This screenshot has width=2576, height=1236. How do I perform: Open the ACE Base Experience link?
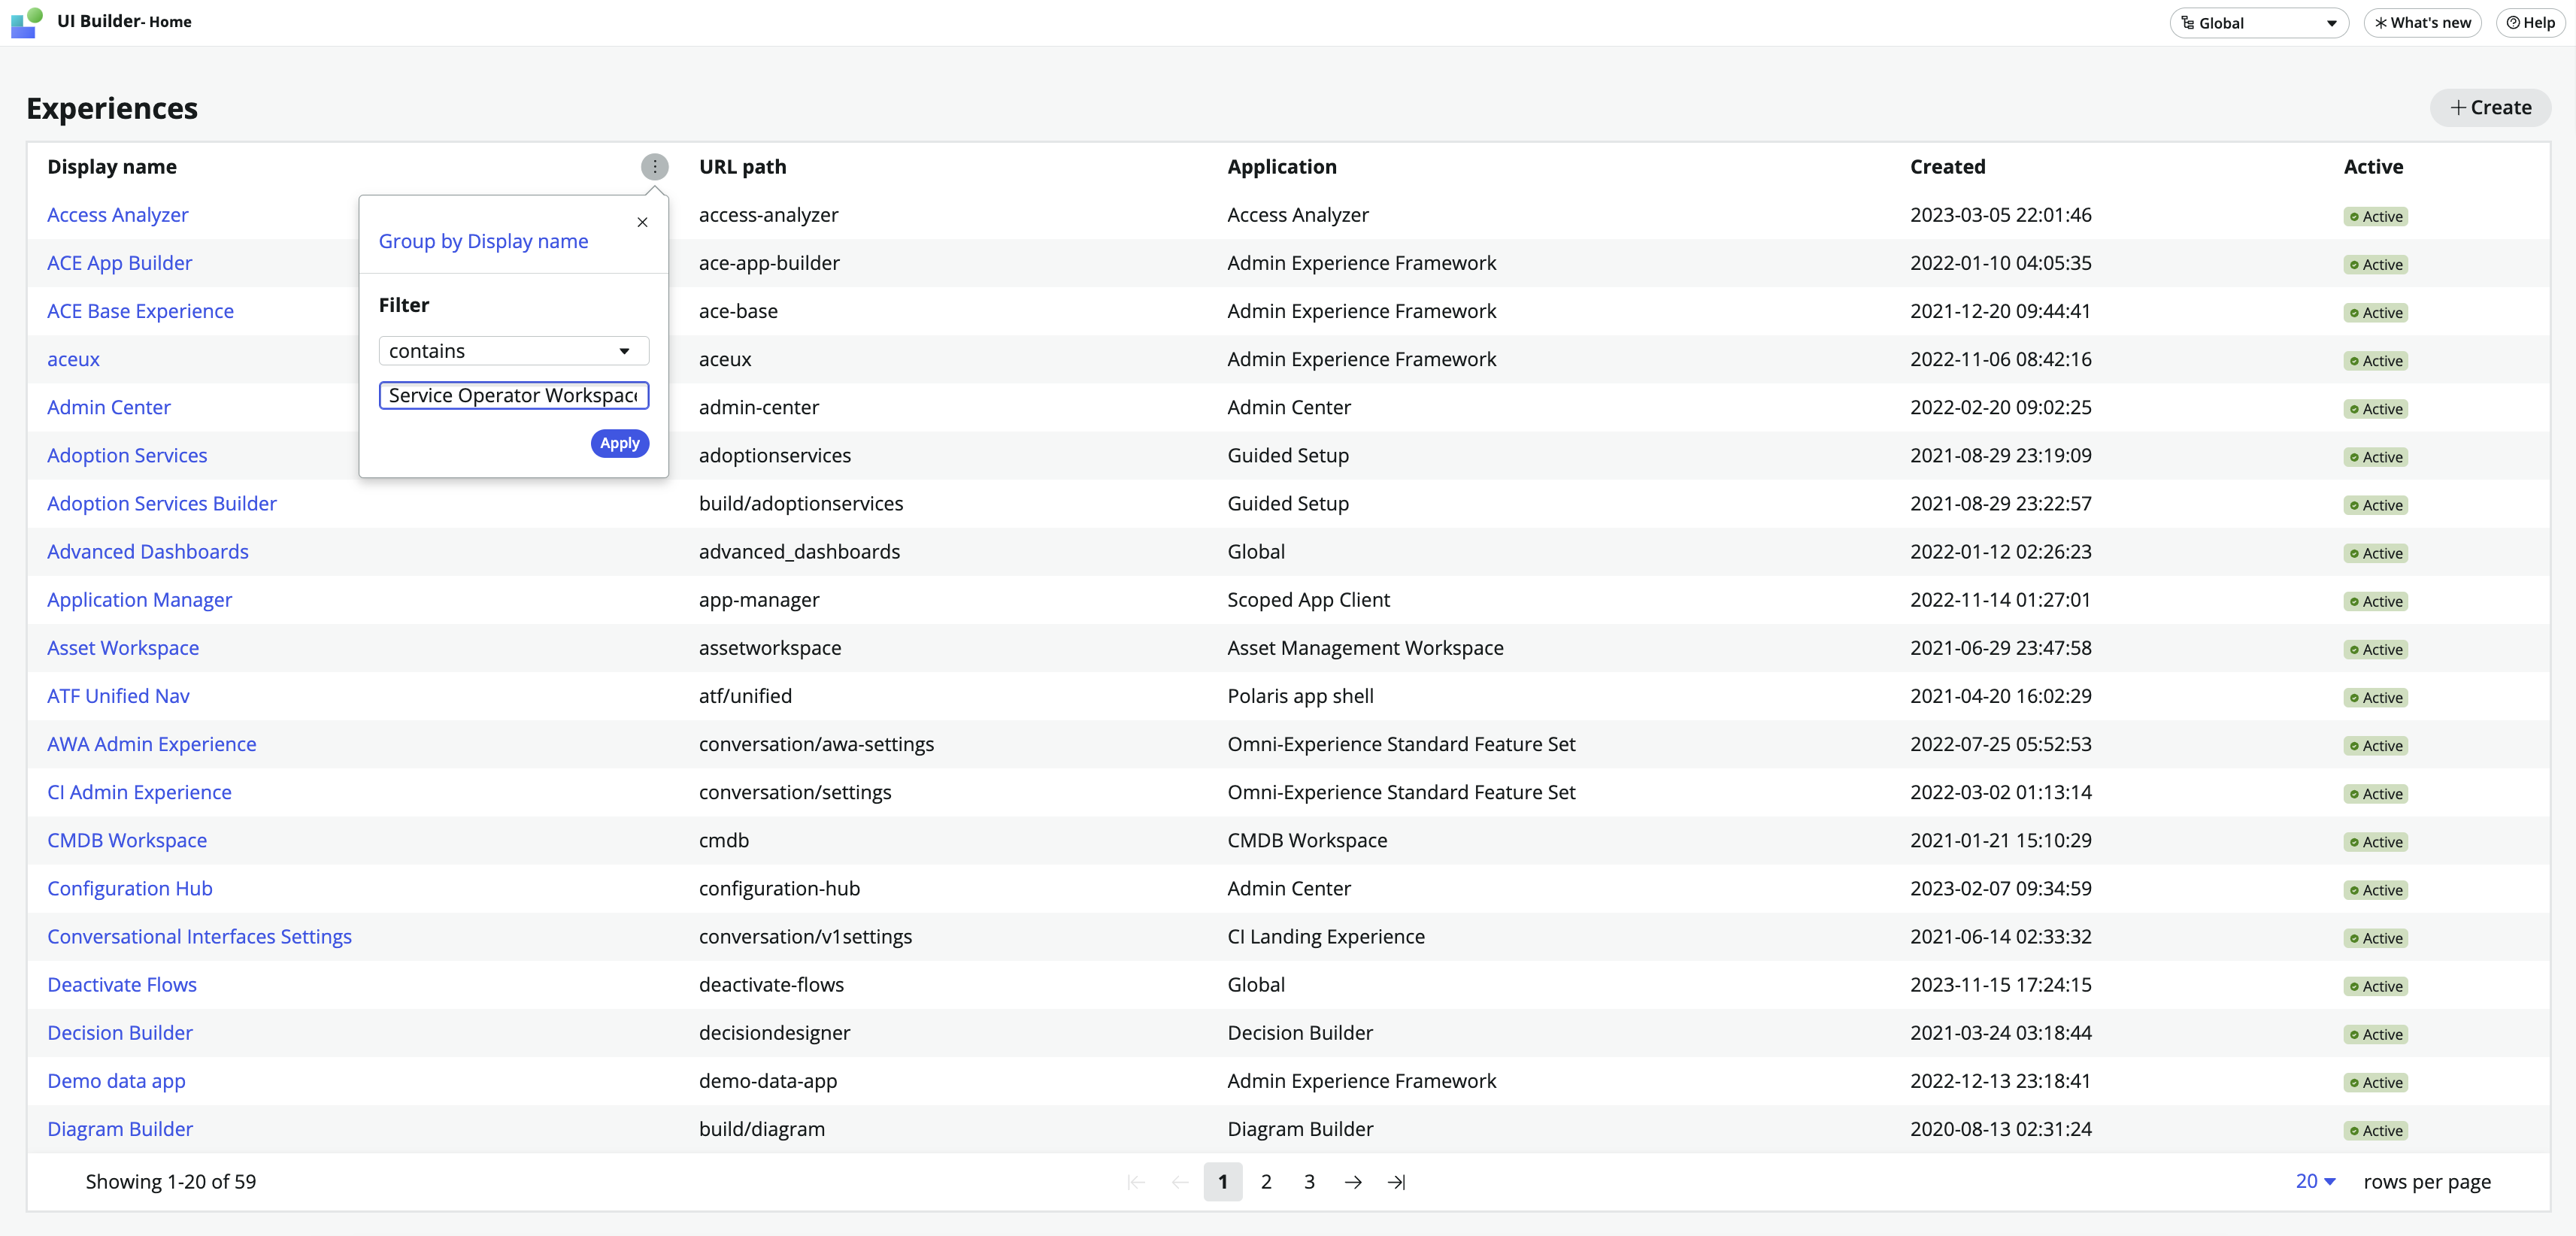click(141, 311)
